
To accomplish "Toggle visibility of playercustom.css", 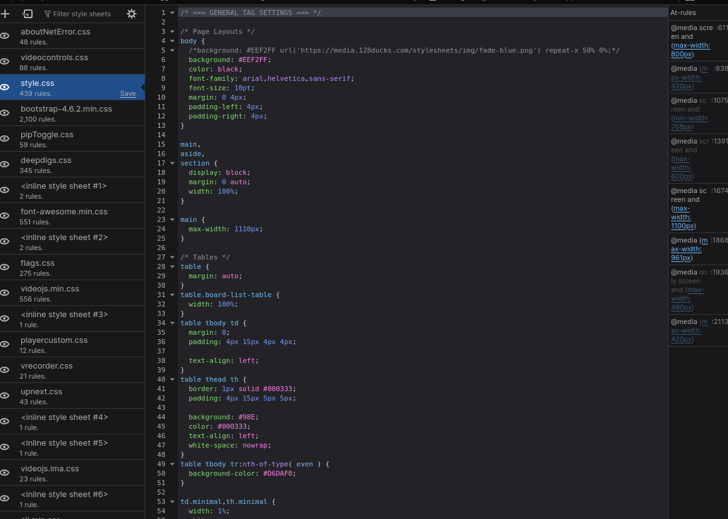I will [5, 344].
